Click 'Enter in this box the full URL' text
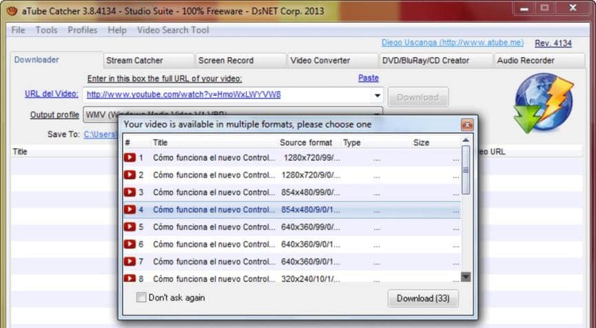 pos(164,79)
